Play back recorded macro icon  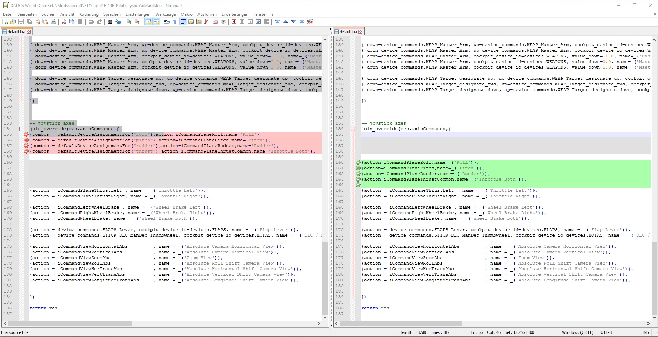250,22
